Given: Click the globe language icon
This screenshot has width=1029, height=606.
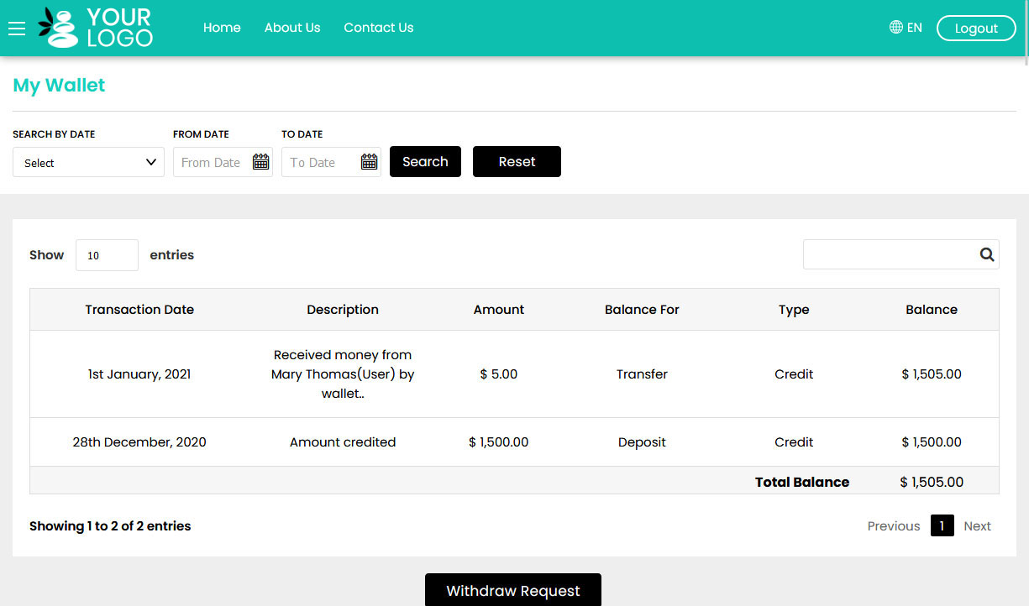Looking at the screenshot, I should [x=895, y=28].
